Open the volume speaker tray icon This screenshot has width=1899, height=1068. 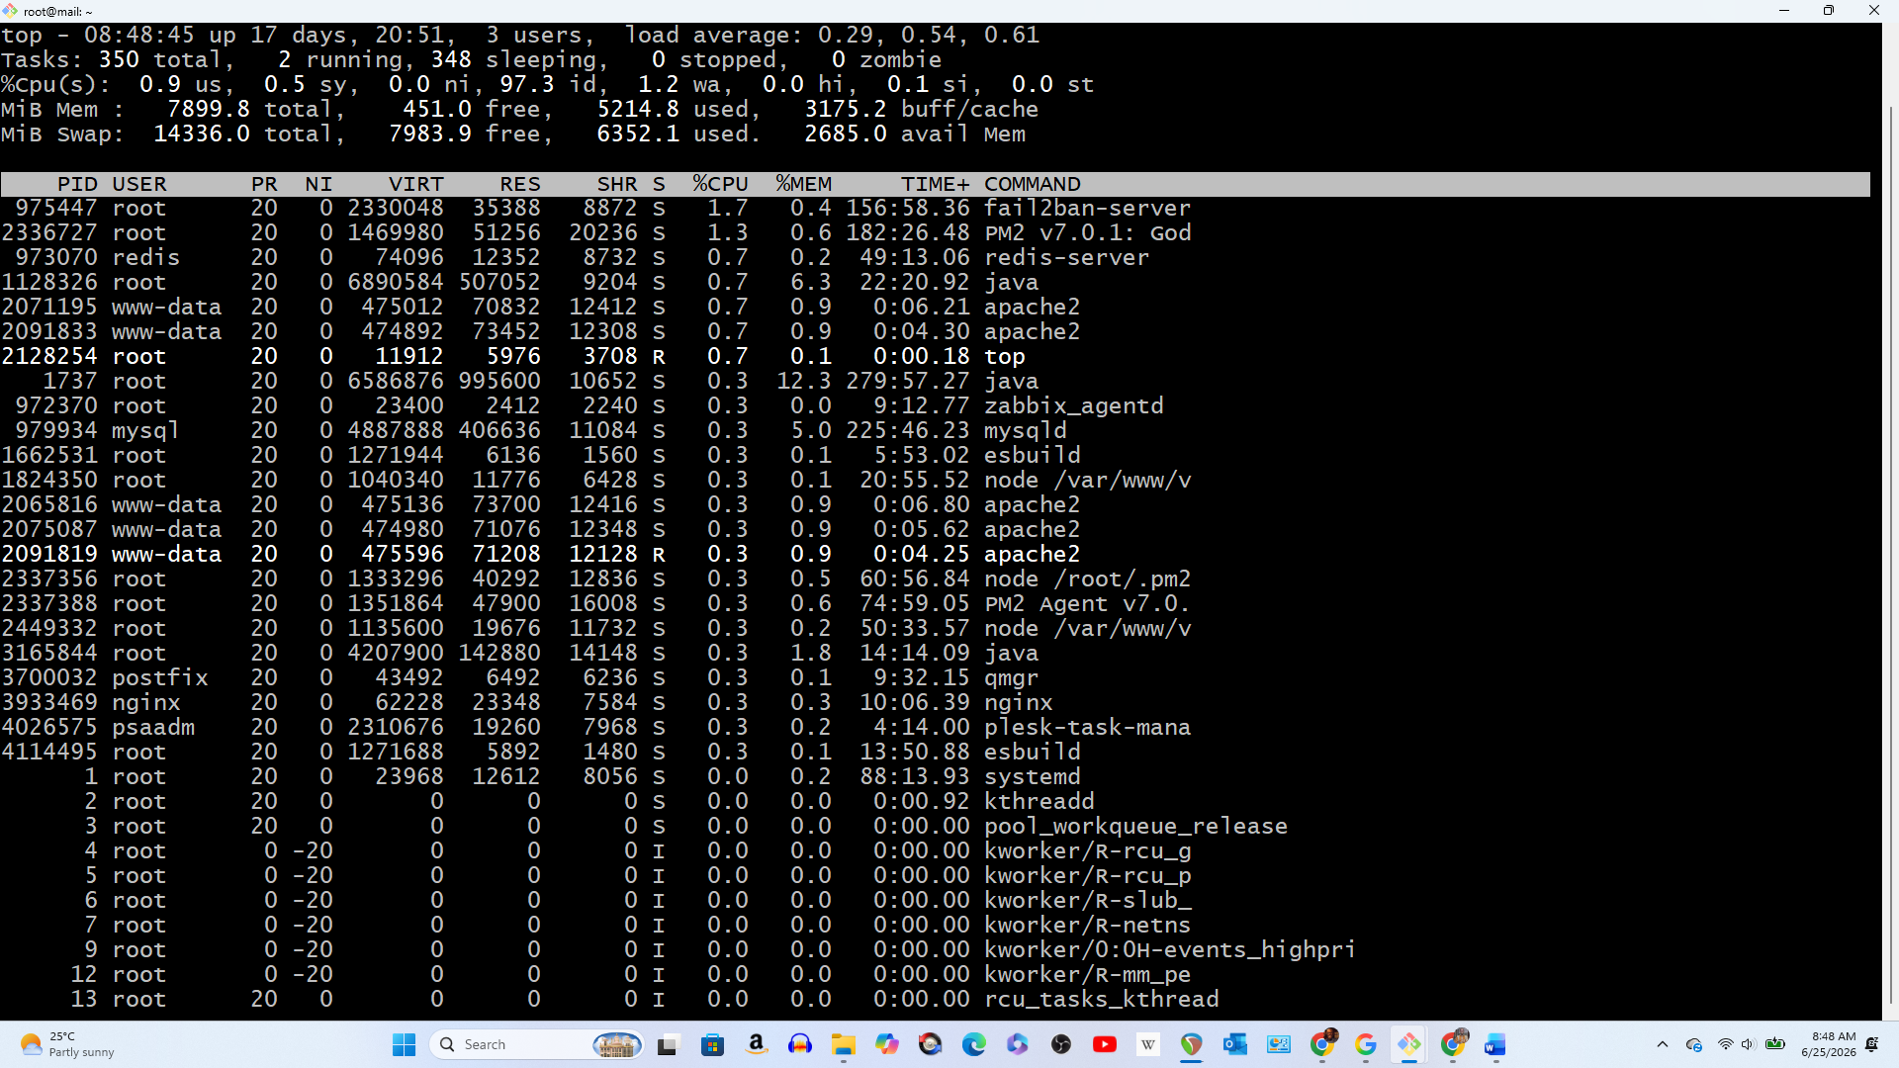pos(1748,1044)
